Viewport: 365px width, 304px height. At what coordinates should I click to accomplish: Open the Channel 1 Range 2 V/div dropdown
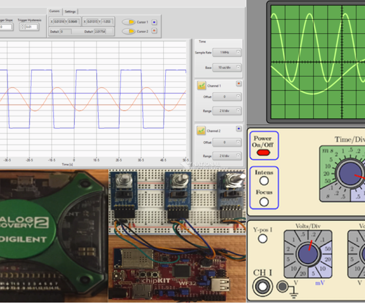click(227, 111)
